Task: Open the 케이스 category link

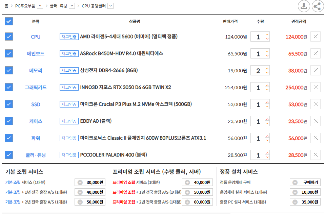Action: (x=36, y=121)
